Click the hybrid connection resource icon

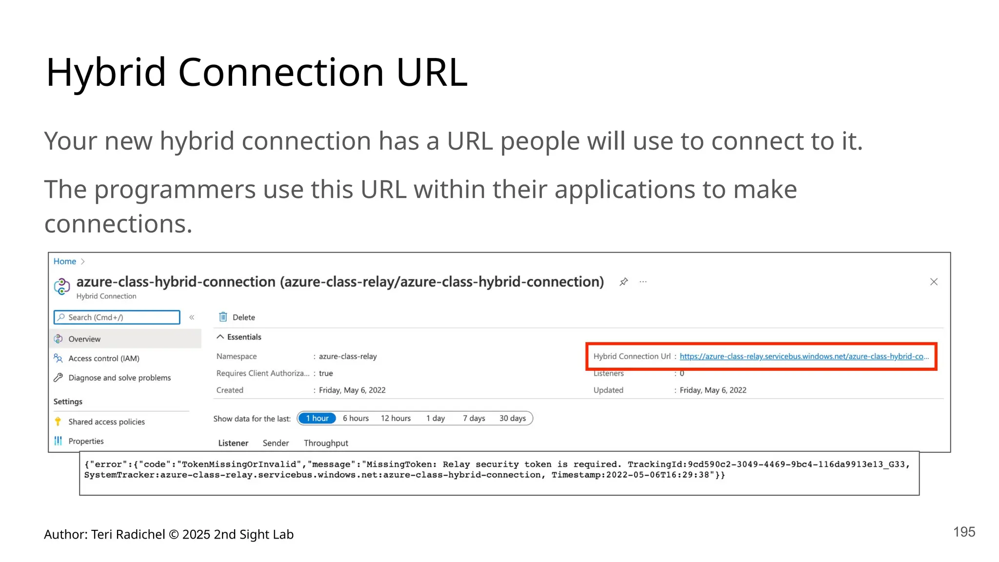tap(61, 286)
